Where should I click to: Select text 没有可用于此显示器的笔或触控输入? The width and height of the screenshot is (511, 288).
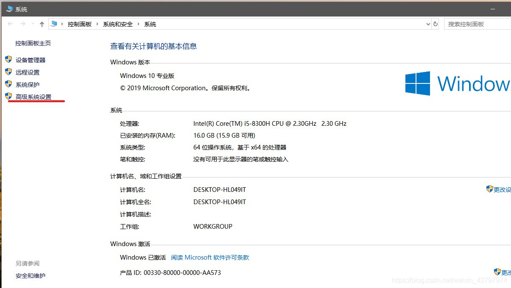(241, 159)
